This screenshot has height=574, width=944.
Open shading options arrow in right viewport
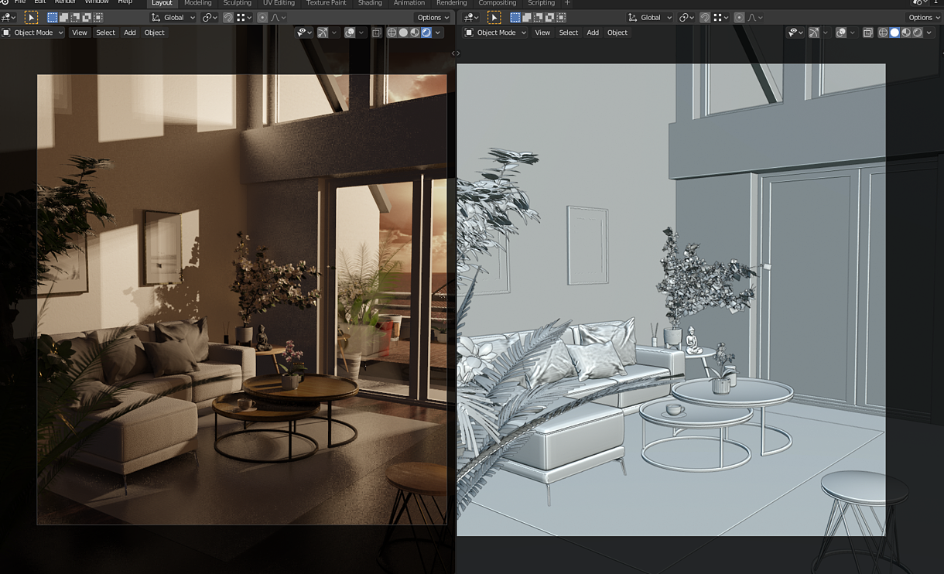click(x=929, y=32)
